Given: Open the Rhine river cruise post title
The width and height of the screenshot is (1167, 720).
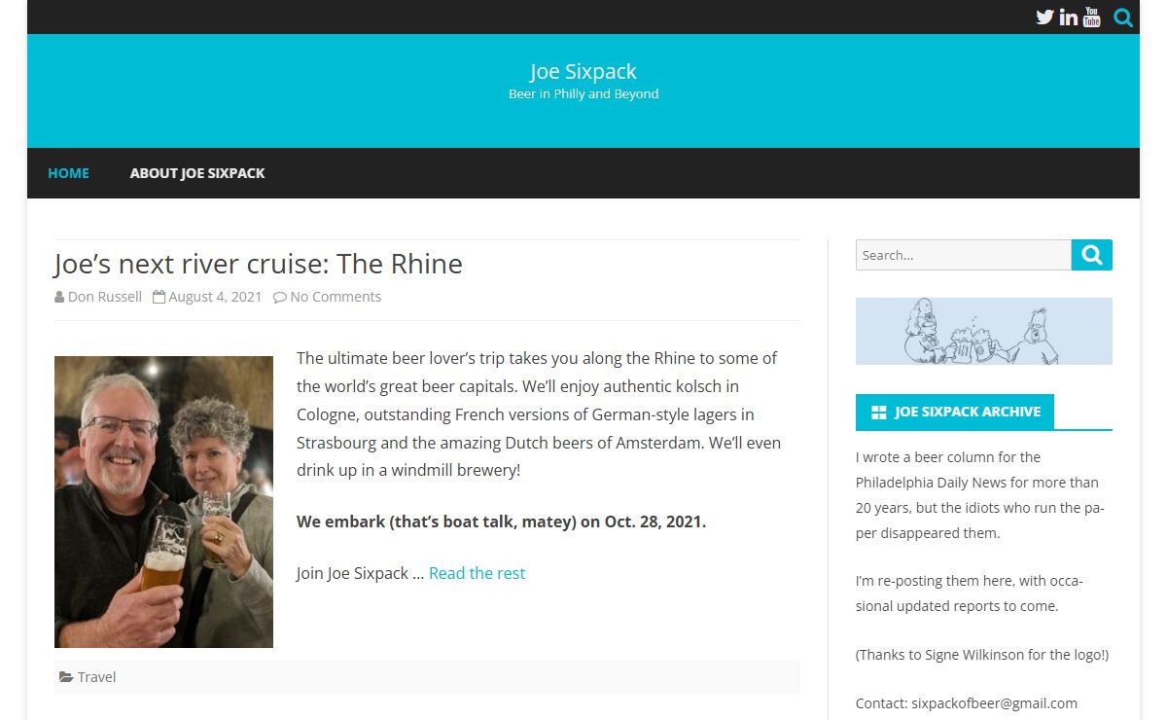Looking at the screenshot, I should [x=258, y=264].
